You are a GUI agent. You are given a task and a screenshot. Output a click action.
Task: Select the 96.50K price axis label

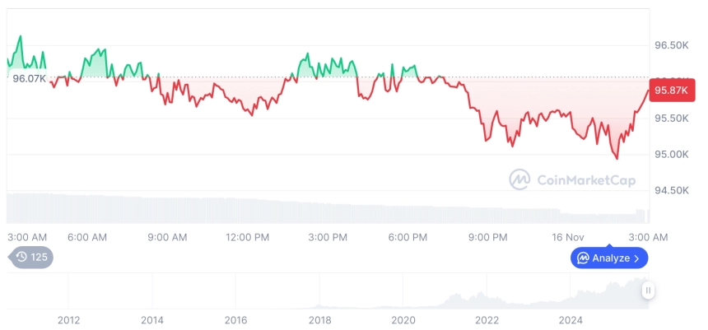[671, 45]
